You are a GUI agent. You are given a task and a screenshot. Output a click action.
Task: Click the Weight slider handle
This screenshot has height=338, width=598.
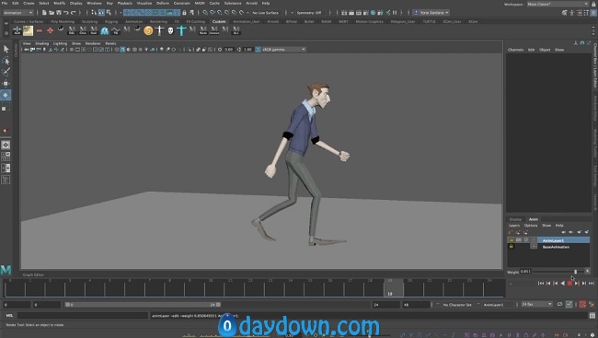[x=576, y=272]
